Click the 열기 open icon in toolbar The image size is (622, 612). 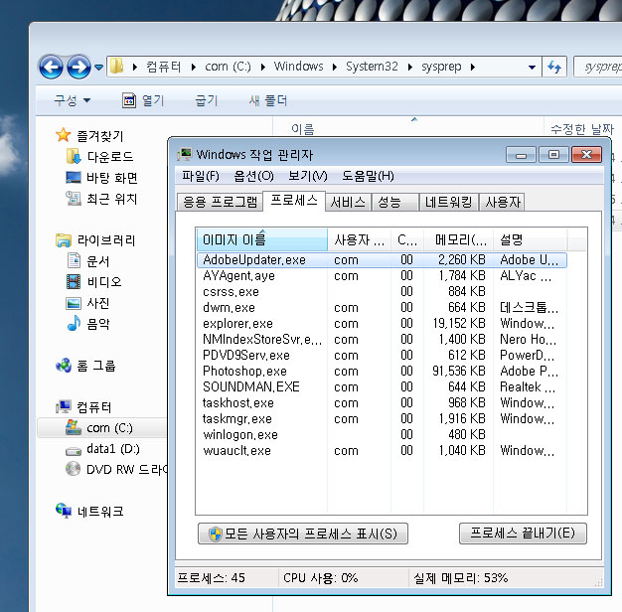click(x=129, y=100)
